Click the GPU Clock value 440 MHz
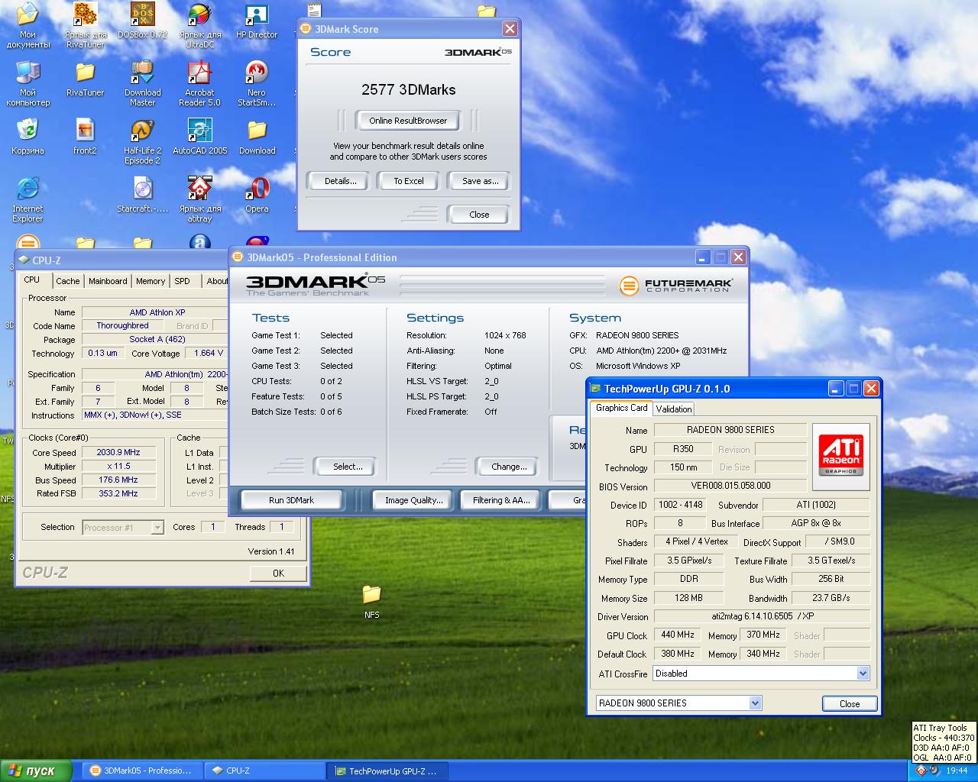This screenshot has height=782, width=978. tap(678, 635)
